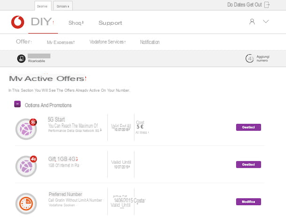The image size is (286, 219).
Task: Click the 'Preferred Number' offer title
Action: [66, 194]
